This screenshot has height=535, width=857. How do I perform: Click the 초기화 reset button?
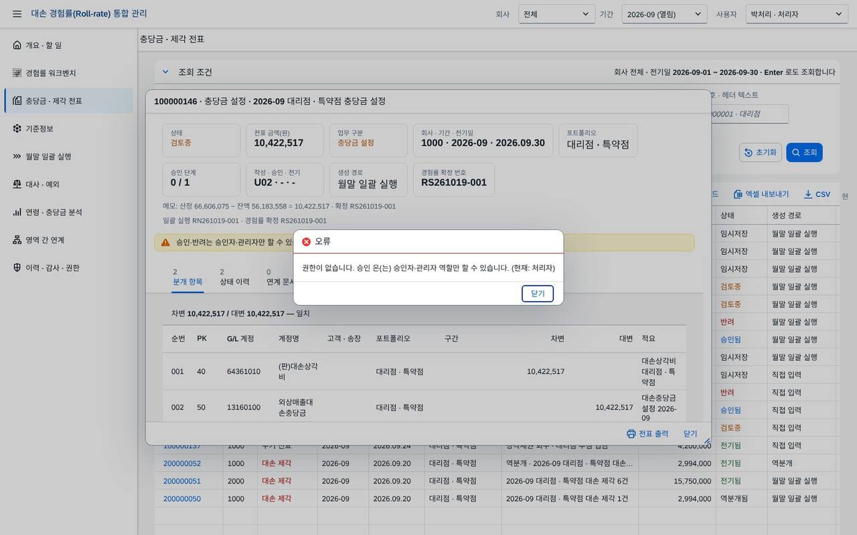click(x=761, y=152)
